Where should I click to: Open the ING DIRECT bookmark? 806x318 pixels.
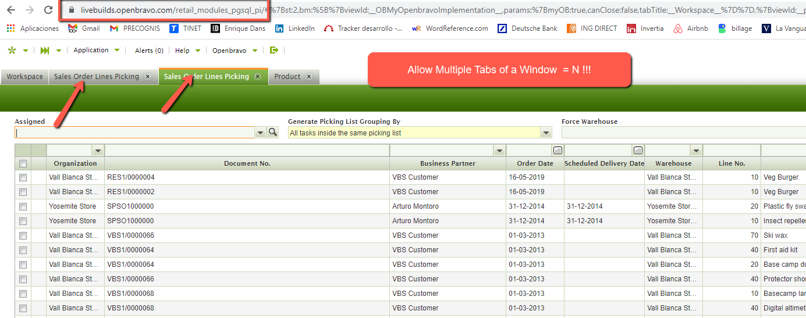click(x=592, y=28)
